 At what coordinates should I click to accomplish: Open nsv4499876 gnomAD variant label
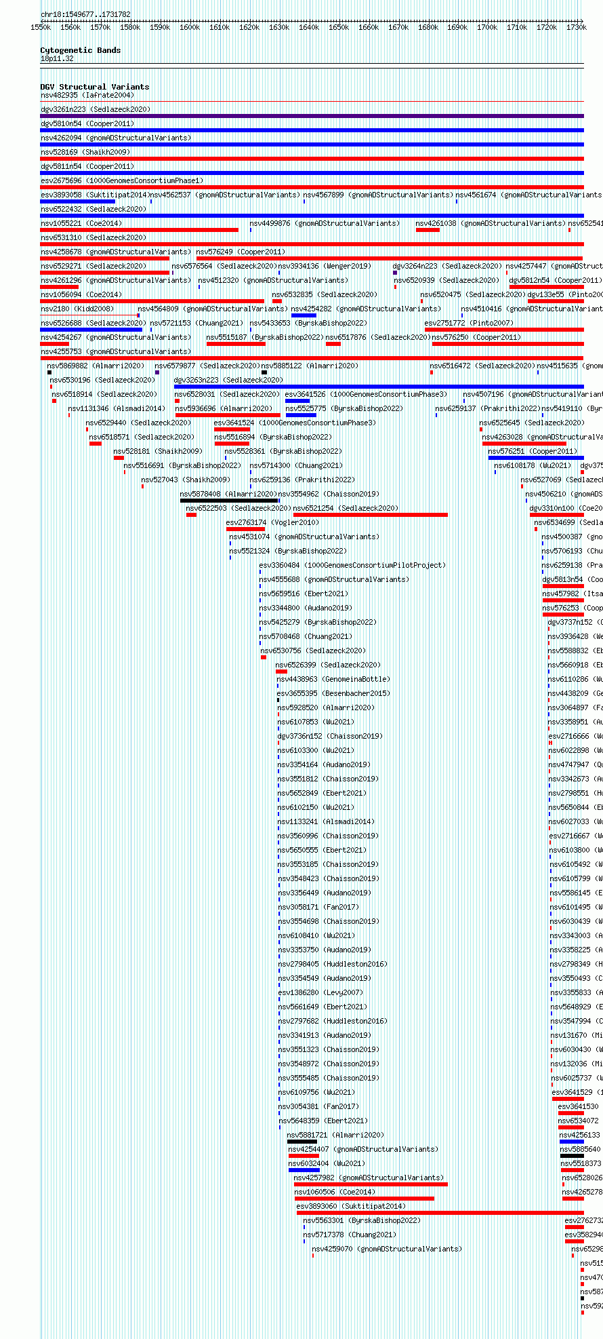325,223
